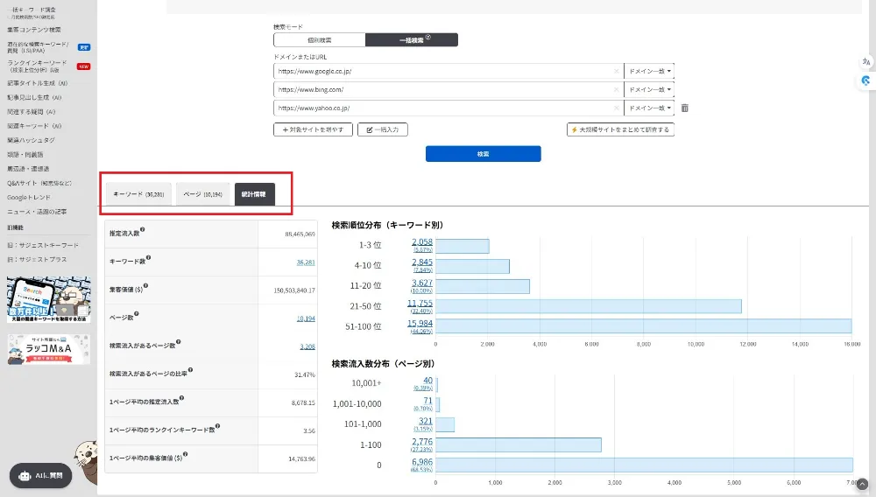The height and width of the screenshot is (497, 876).
Task: Open Googleトレンド in the sidebar
Action: click(29, 198)
